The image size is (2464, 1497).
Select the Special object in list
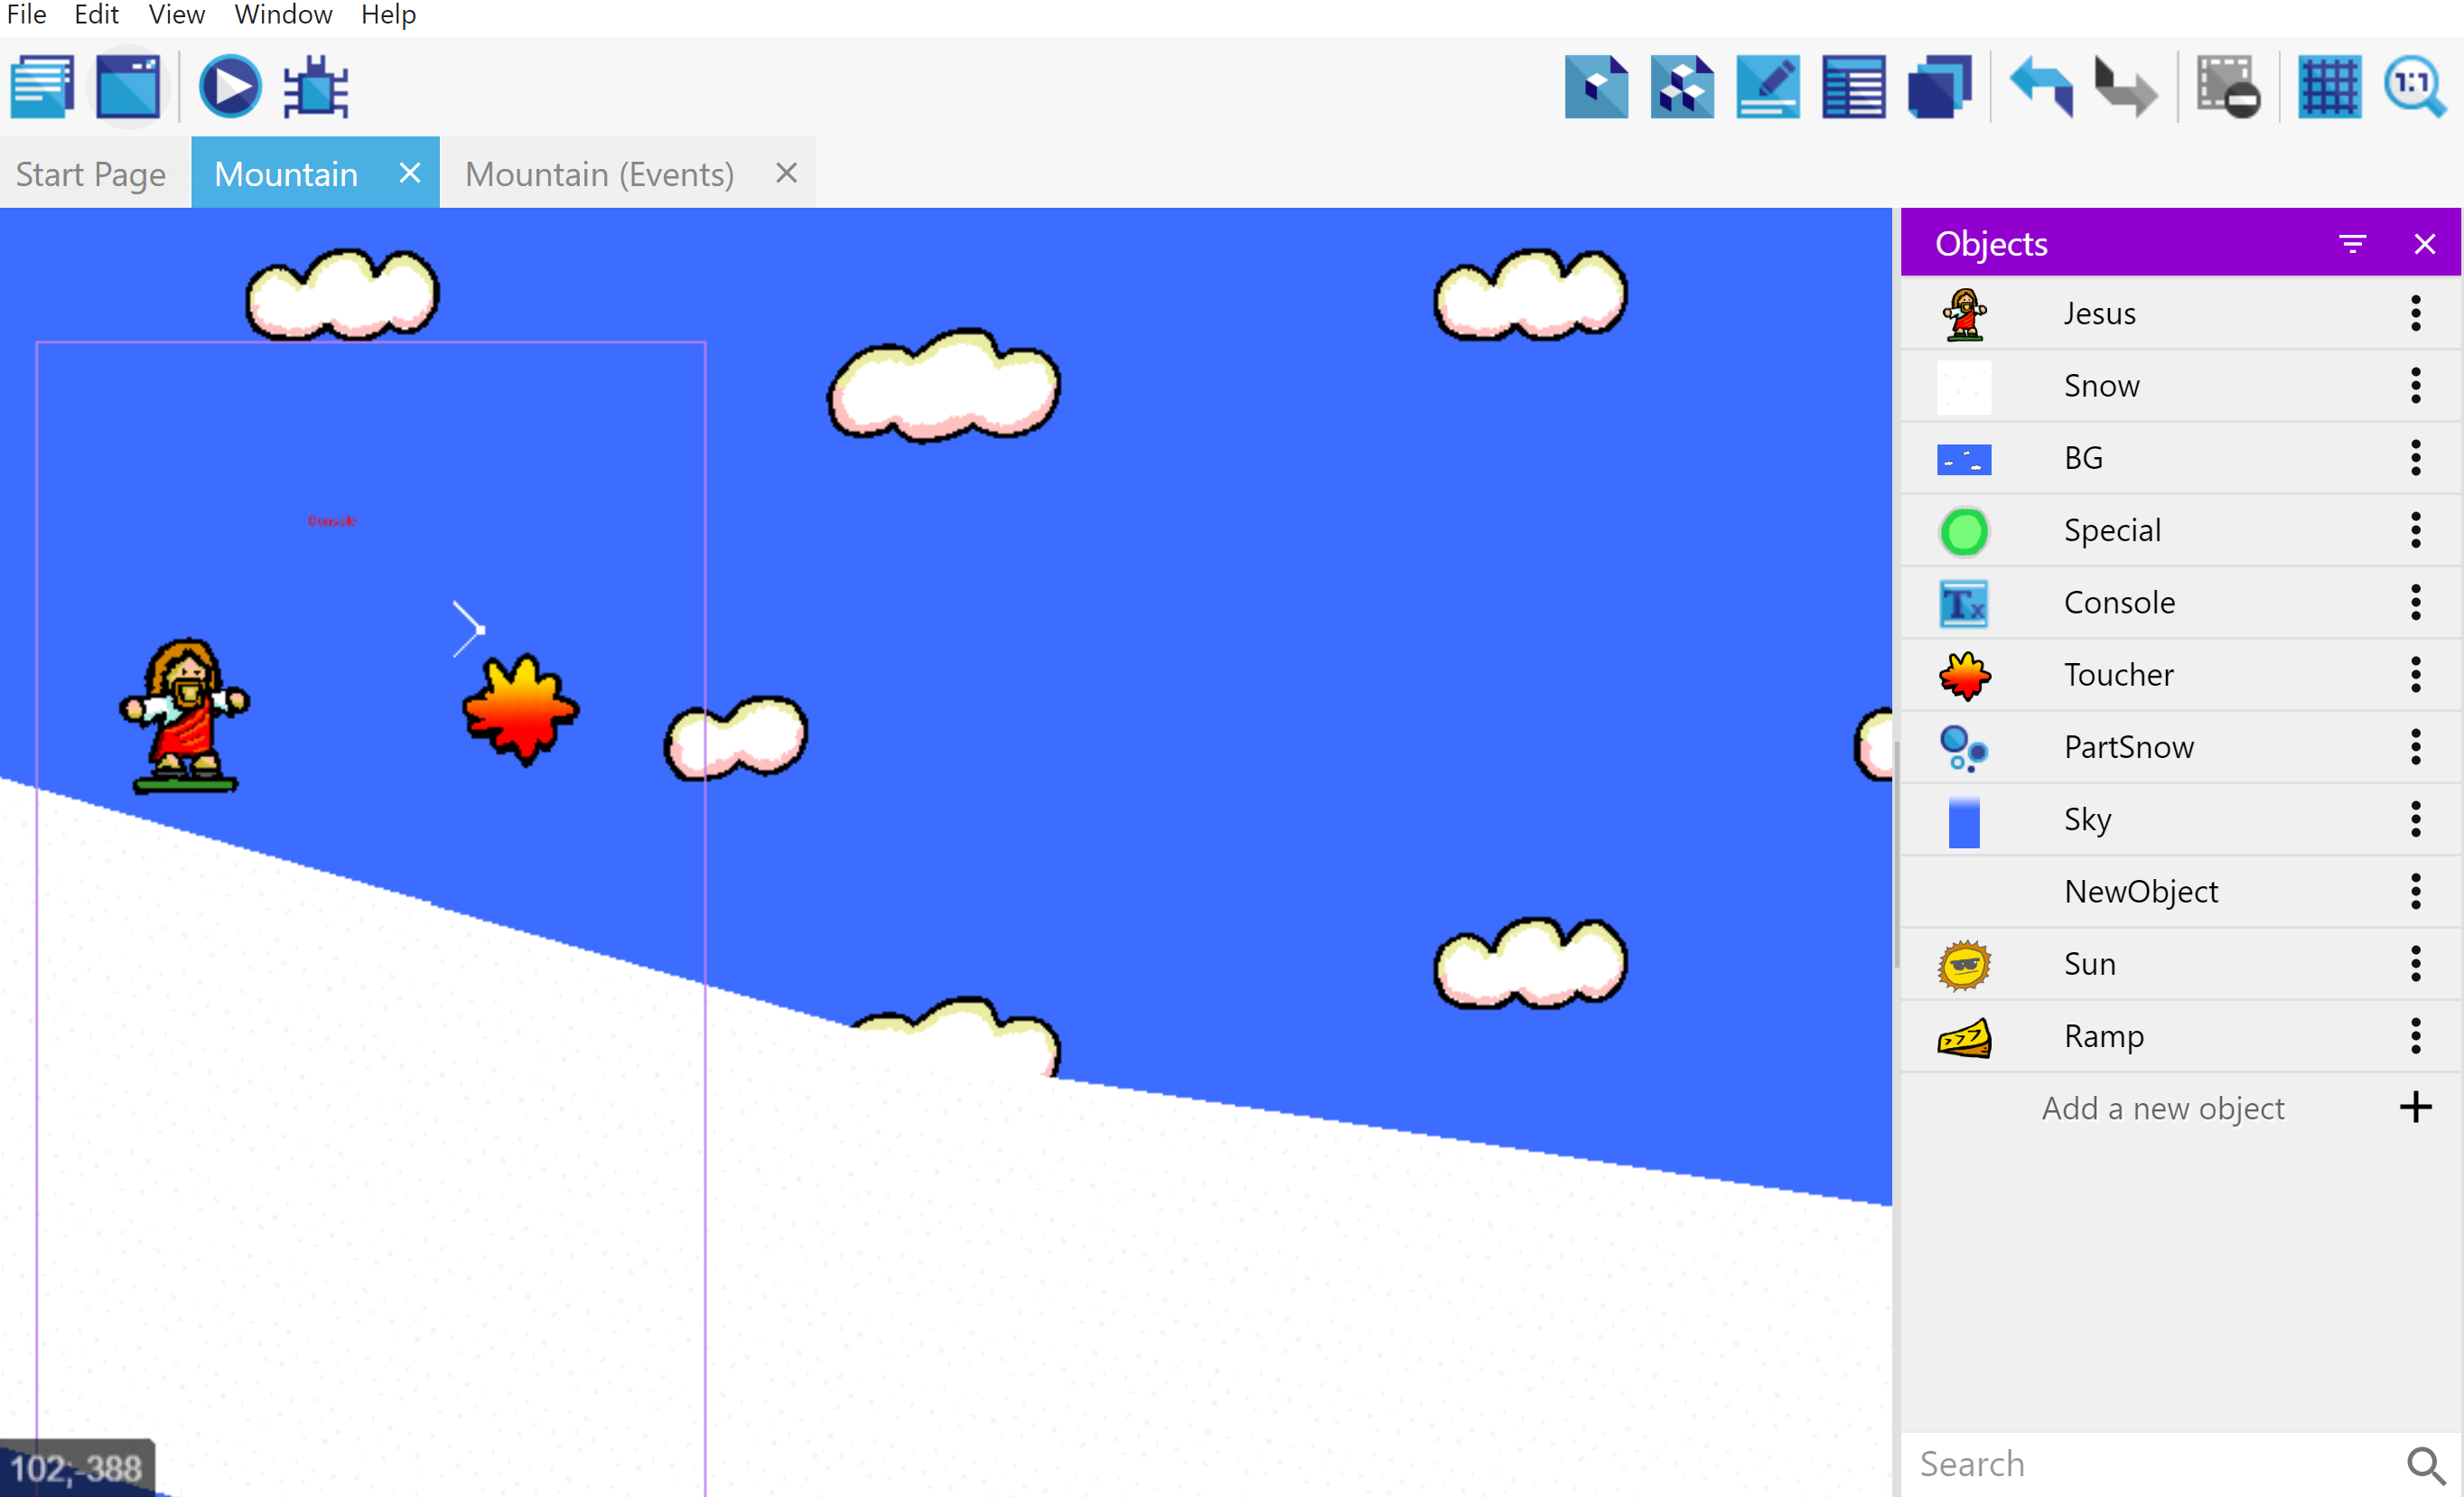pos(2180,530)
